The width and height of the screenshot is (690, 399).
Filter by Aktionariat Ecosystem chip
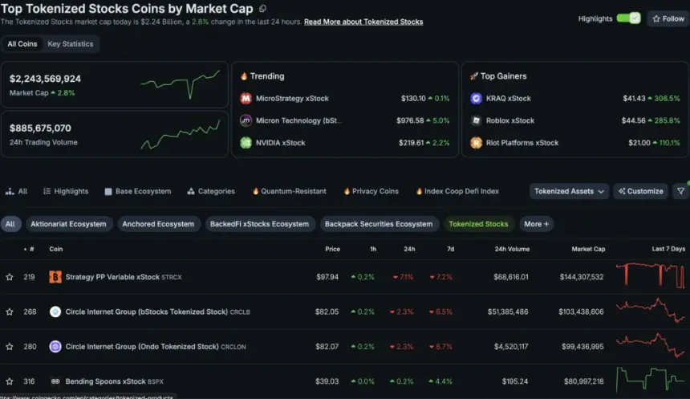[x=68, y=224]
